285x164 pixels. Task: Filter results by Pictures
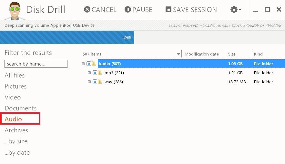pos(15,87)
